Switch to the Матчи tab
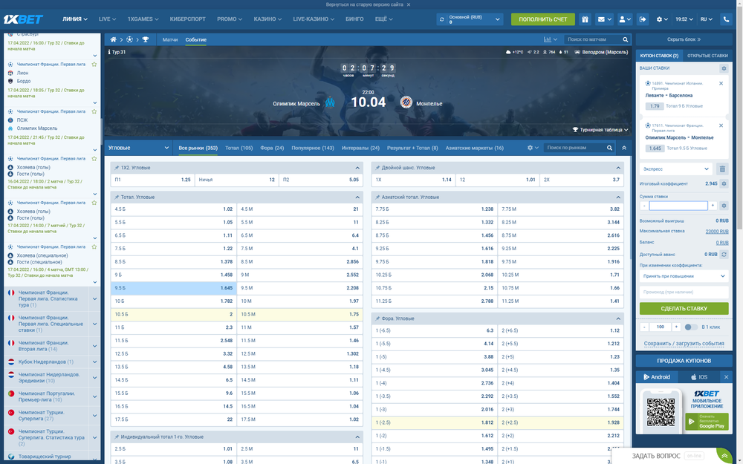Screen dimensions: 743x464 point(170,40)
